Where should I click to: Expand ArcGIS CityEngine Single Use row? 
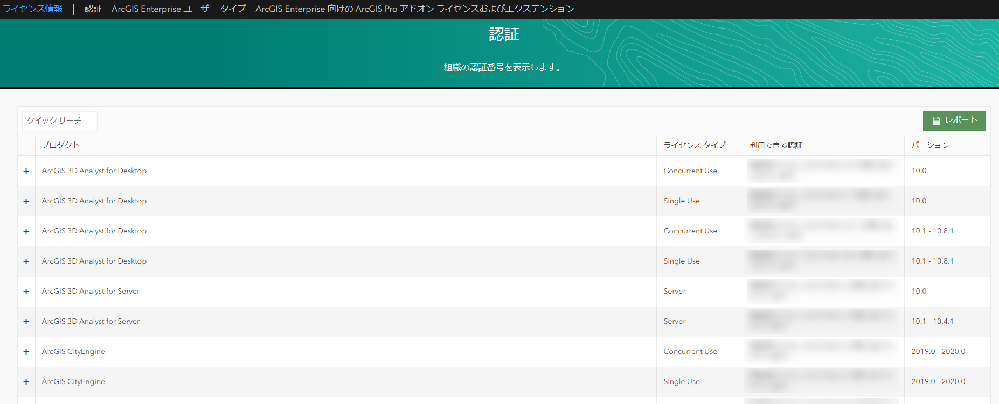point(26,381)
